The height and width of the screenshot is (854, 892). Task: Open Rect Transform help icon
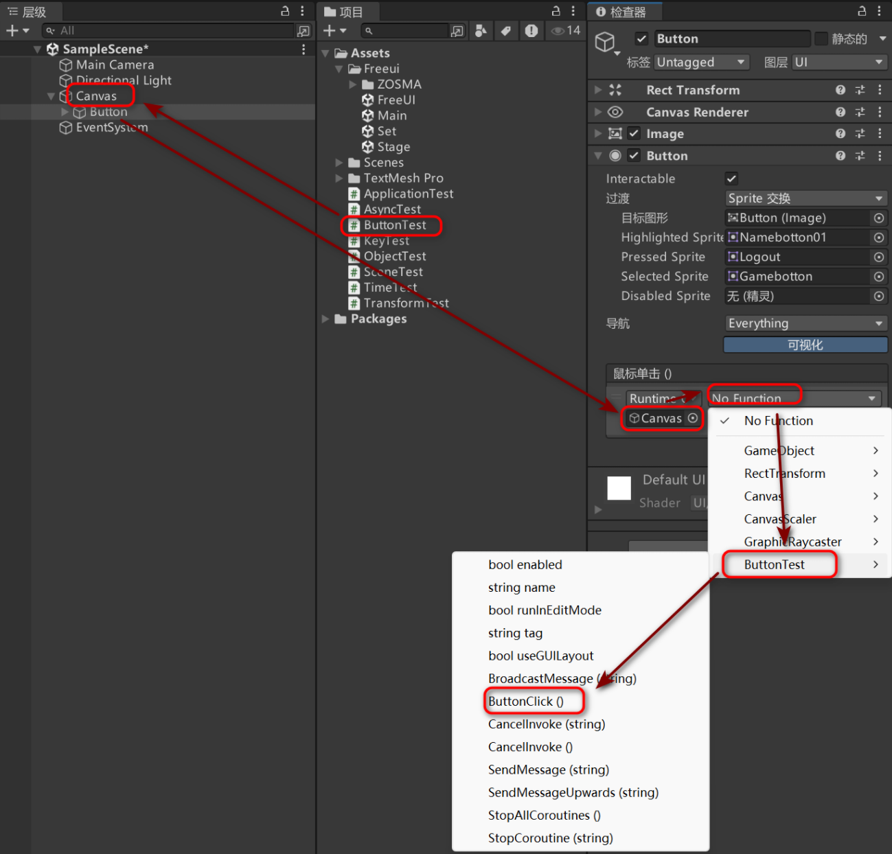[x=840, y=90]
